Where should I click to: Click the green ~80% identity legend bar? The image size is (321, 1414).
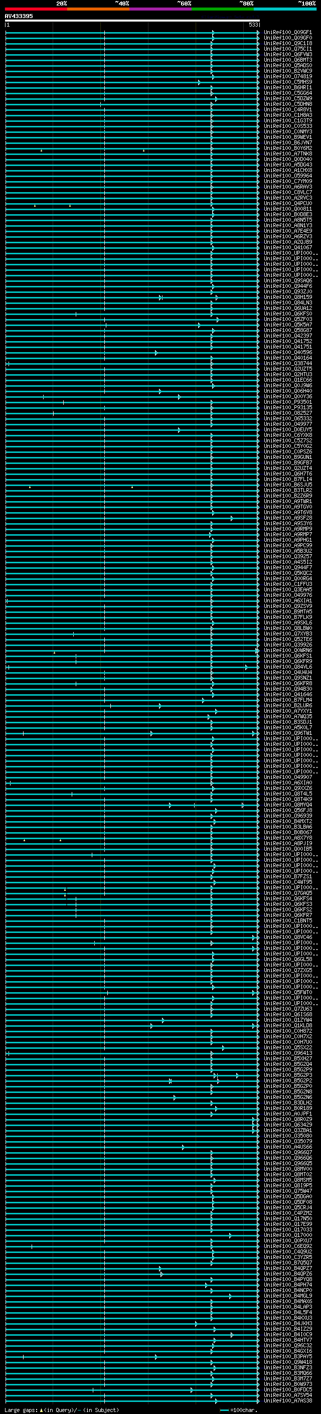click(x=223, y=9)
